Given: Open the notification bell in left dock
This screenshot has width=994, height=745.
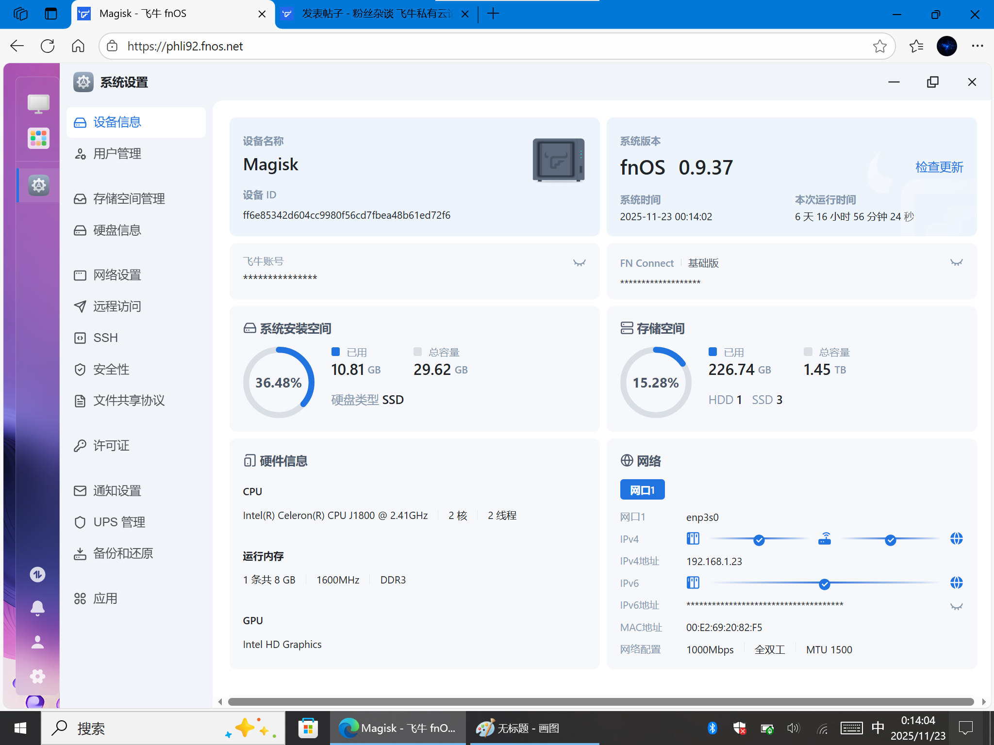Looking at the screenshot, I should click(37, 607).
